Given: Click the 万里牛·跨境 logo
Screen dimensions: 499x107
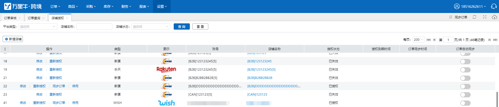Looking at the screenshot, I should pos(23,6).
